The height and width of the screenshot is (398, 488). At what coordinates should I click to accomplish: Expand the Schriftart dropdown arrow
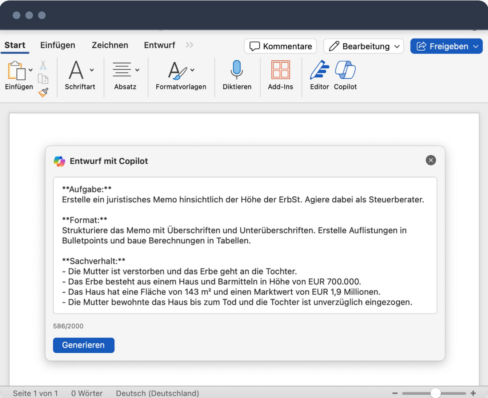(92, 70)
